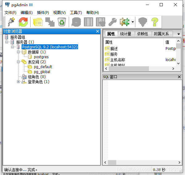The image size is (185, 175).
Task: Click the postgres database cylinder icon
Action: tap(30, 57)
